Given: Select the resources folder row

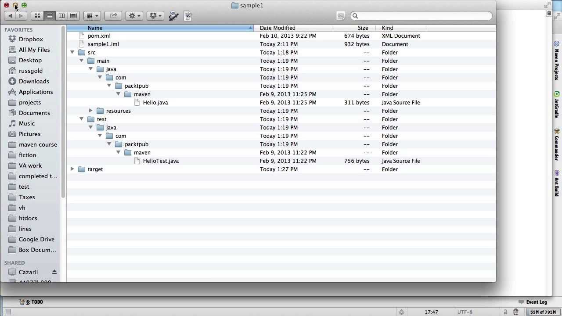Looking at the screenshot, I should 281,111.
